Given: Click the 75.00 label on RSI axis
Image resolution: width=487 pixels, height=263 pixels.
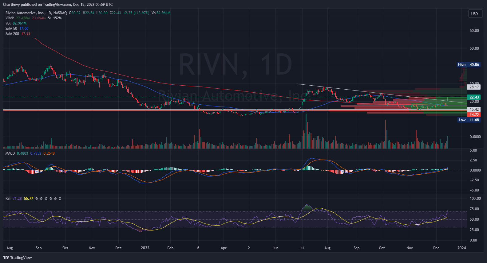Looking at the screenshot, I should (474, 209).
